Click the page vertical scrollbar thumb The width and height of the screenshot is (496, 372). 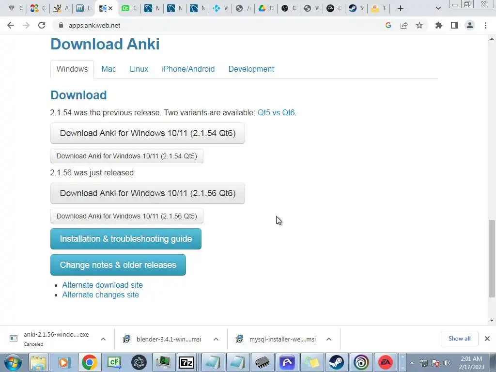pos(492,259)
